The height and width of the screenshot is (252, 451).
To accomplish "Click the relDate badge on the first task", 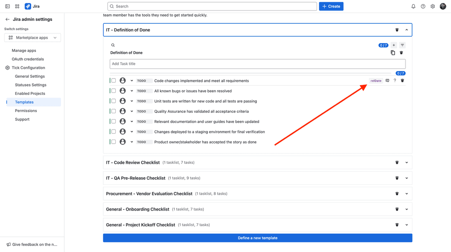I will pyautogui.click(x=375, y=80).
